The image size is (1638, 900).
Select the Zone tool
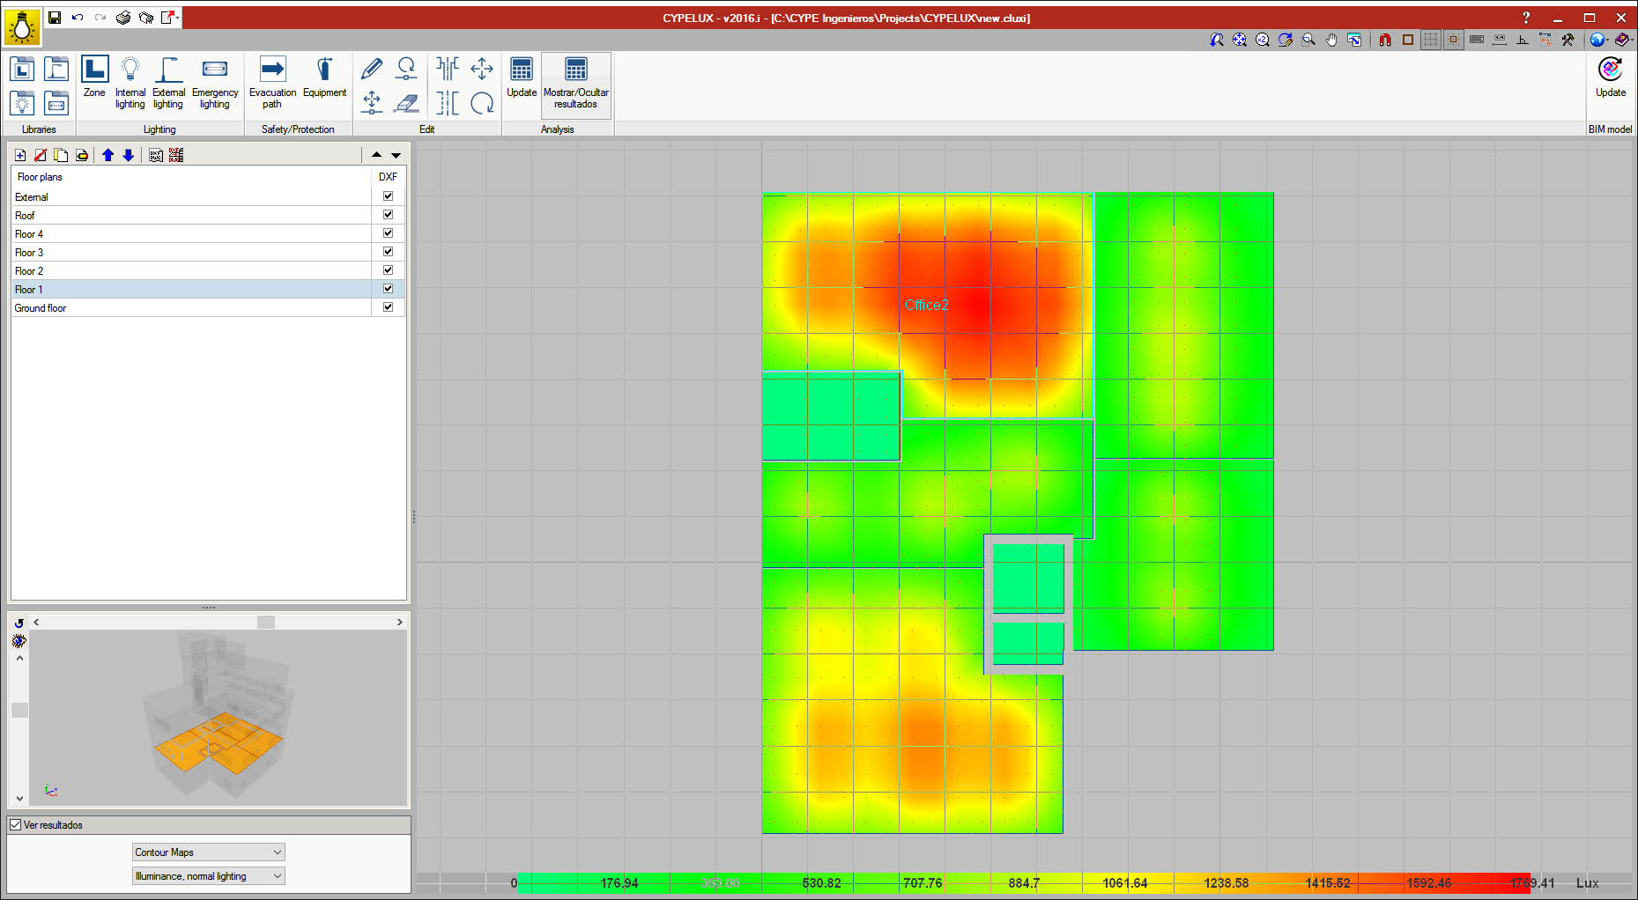pos(94,77)
